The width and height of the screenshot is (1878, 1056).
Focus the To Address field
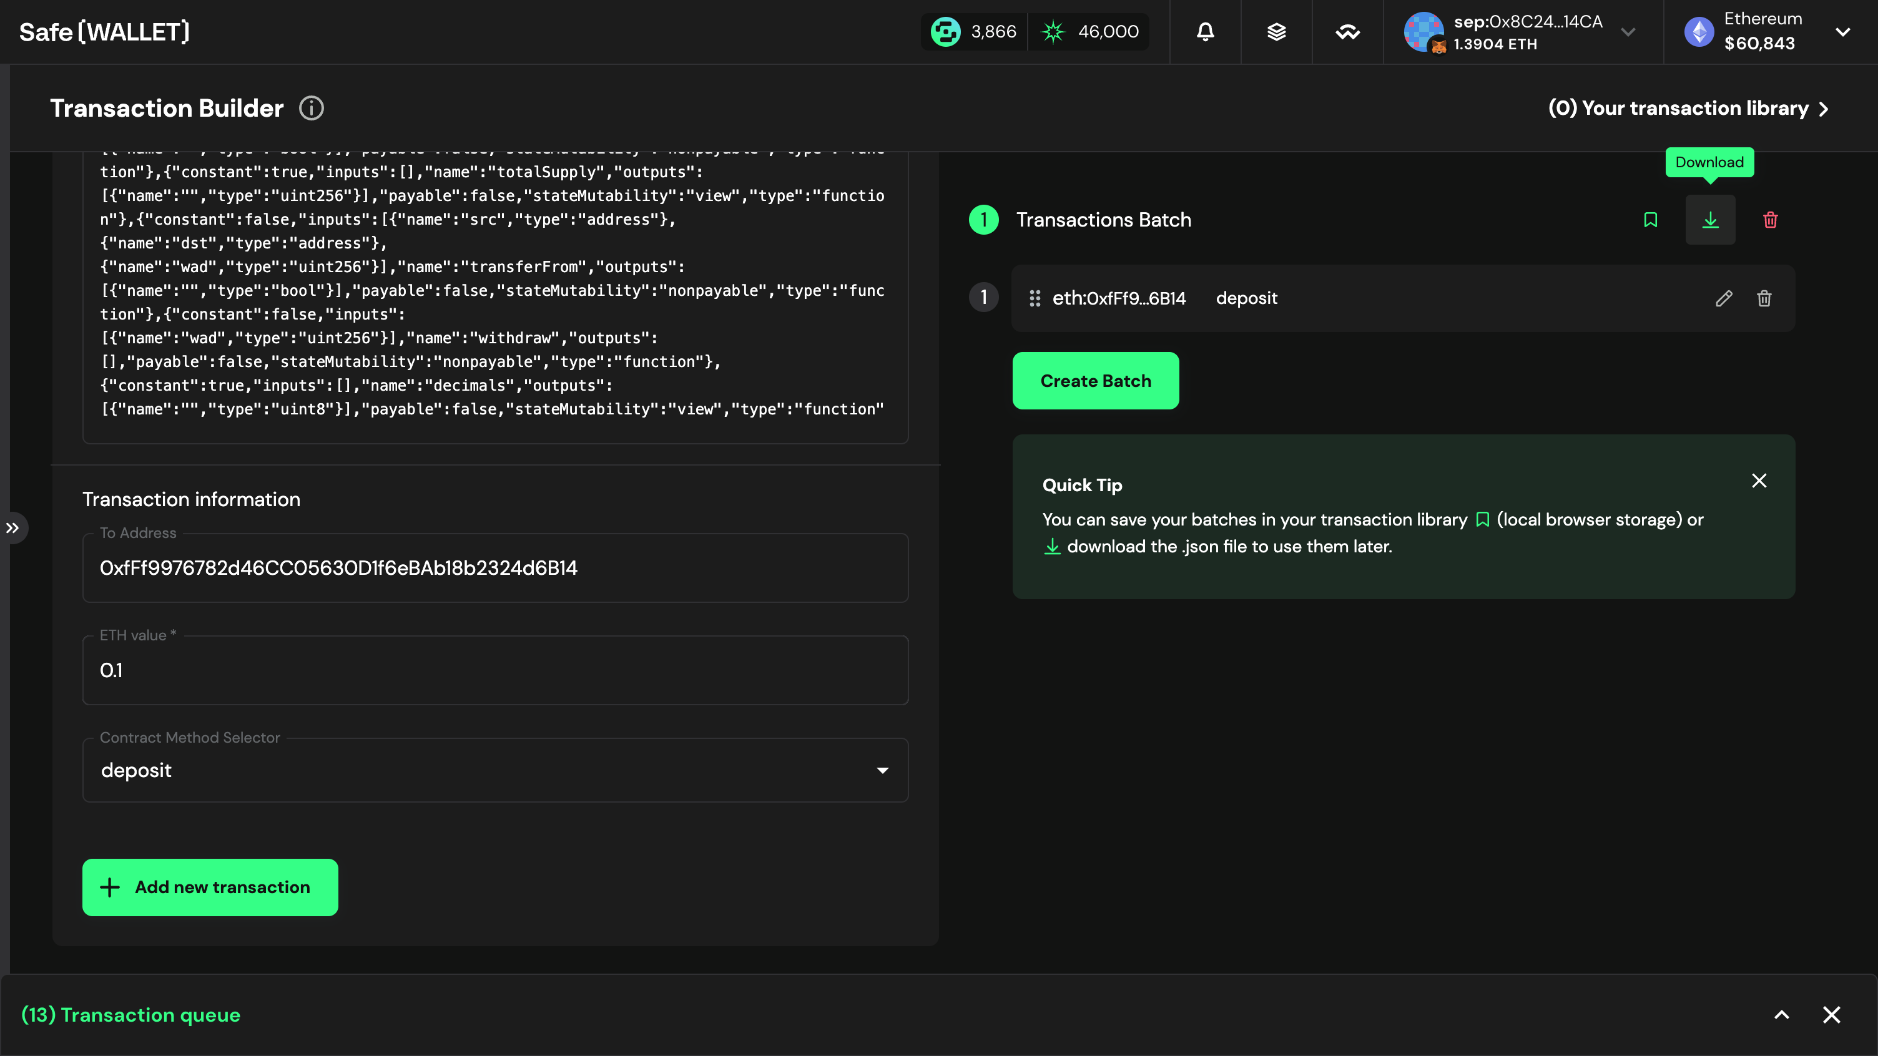pos(495,568)
